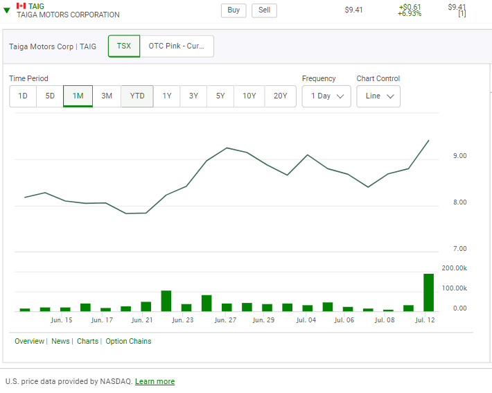Open the Chart Control Line dropdown

click(378, 96)
